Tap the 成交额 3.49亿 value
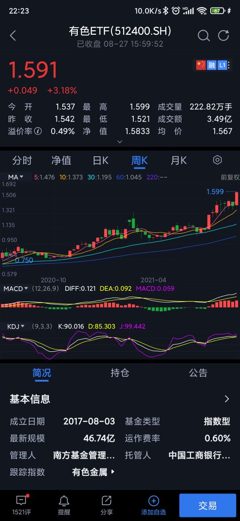Image resolution: width=240 pixels, height=521 pixels. pyautogui.click(x=220, y=119)
